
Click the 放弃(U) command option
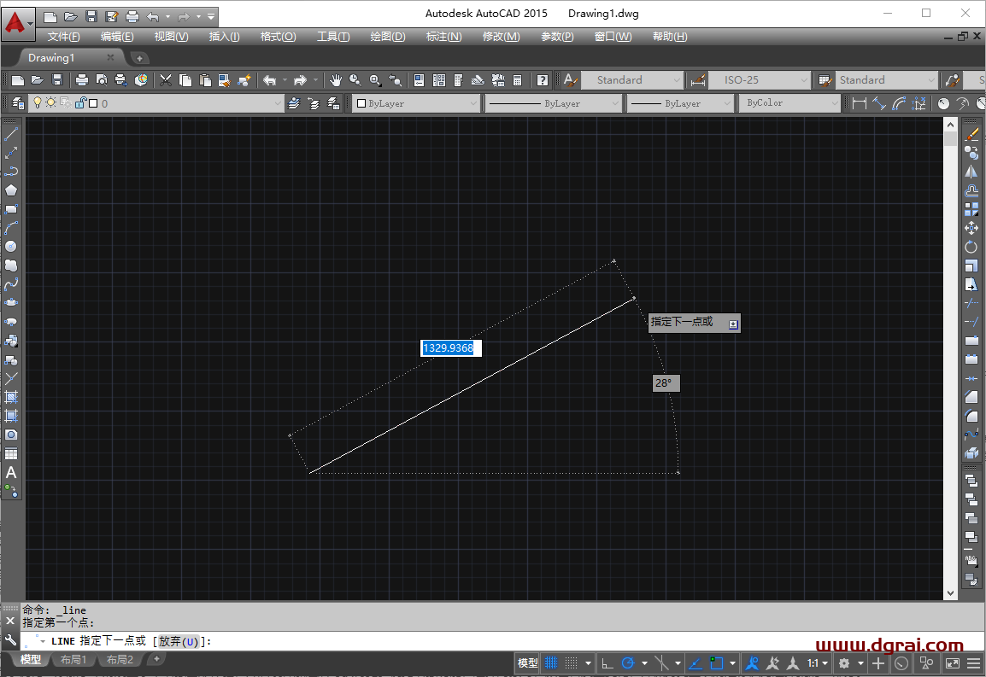pyautogui.click(x=179, y=641)
